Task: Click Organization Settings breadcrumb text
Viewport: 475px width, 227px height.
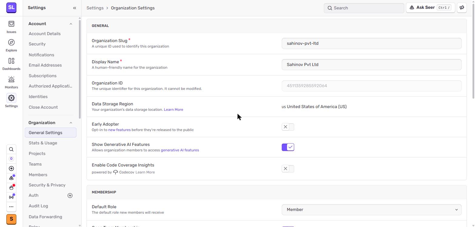Action: tap(133, 8)
